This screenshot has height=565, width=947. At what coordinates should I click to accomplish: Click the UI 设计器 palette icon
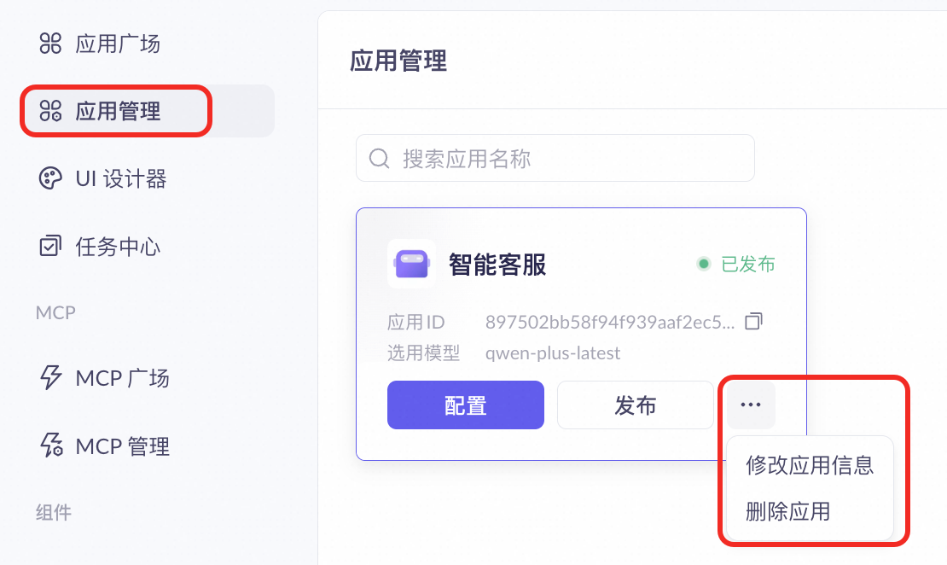pyautogui.click(x=51, y=178)
